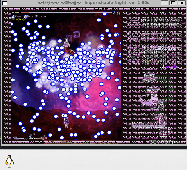Click the boss health bar at top
This screenshot has height=170, width=187.
pos(66,13)
